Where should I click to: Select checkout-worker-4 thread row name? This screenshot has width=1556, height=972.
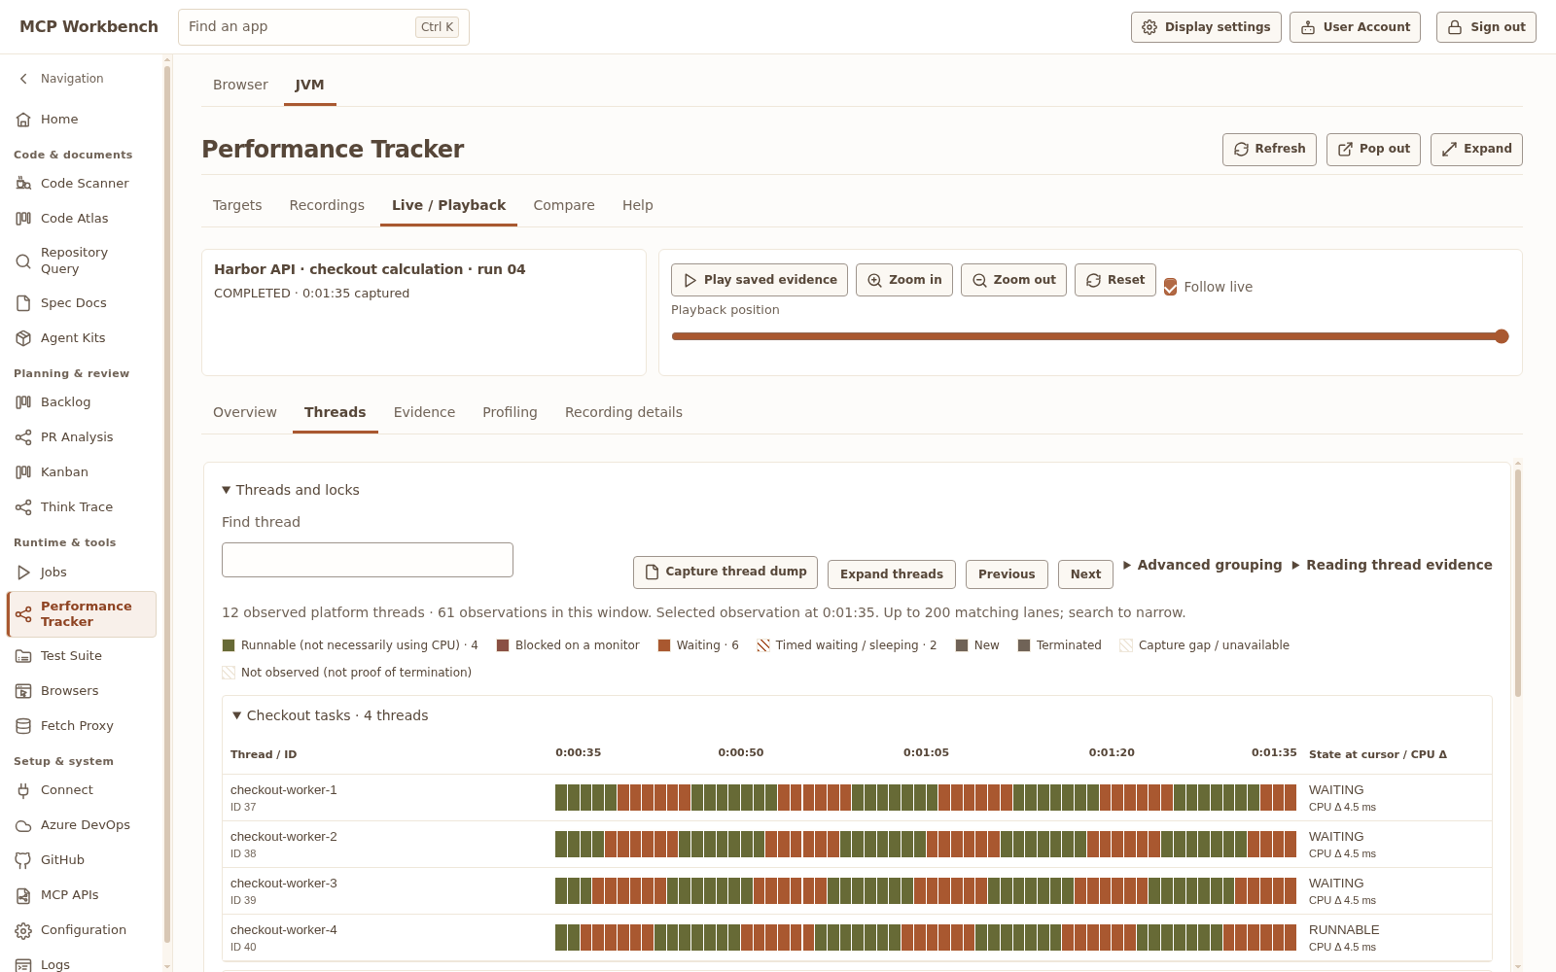[284, 930]
